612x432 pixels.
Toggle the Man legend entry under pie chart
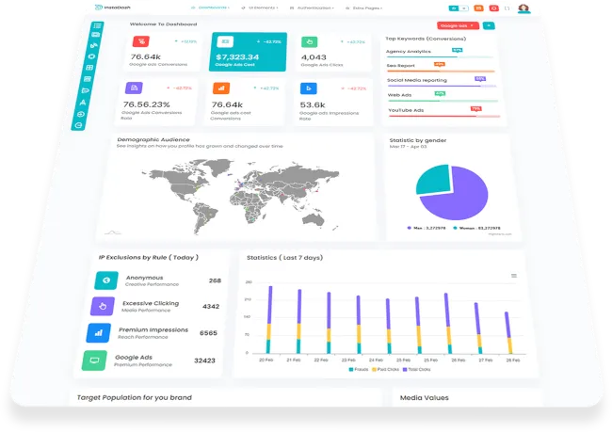pyautogui.click(x=427, y=228)
